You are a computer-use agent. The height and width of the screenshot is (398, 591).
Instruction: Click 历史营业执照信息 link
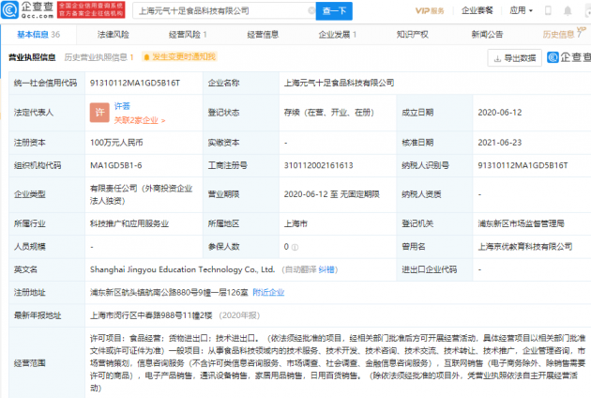[x=98, y=57]
